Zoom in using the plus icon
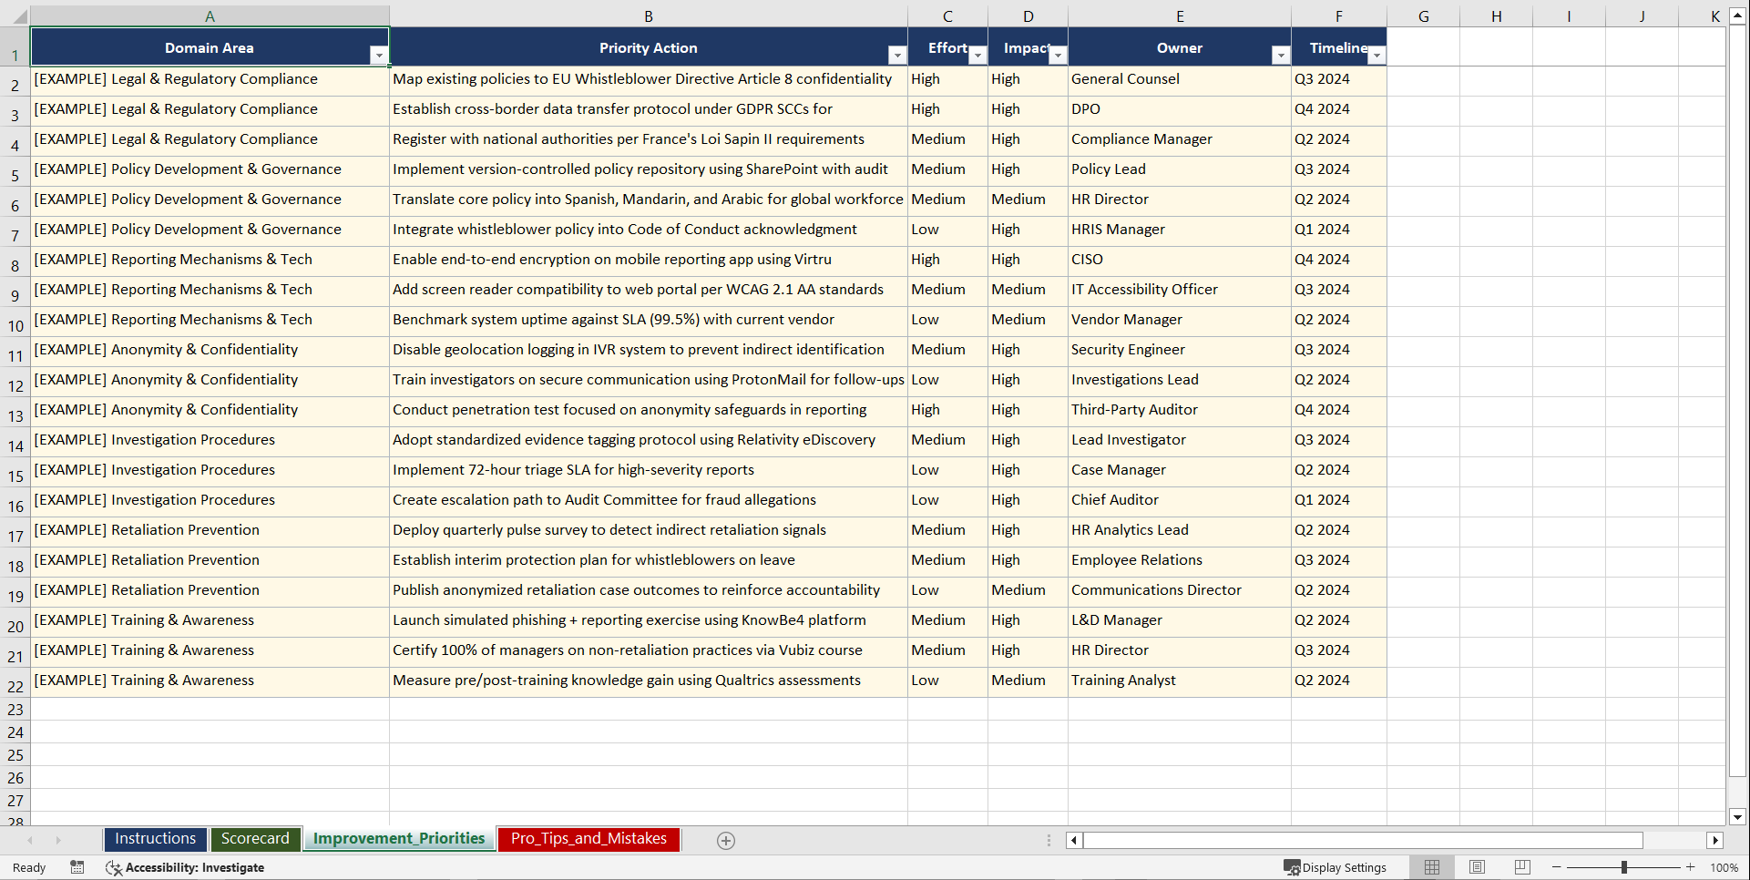 coord(1690,867)
